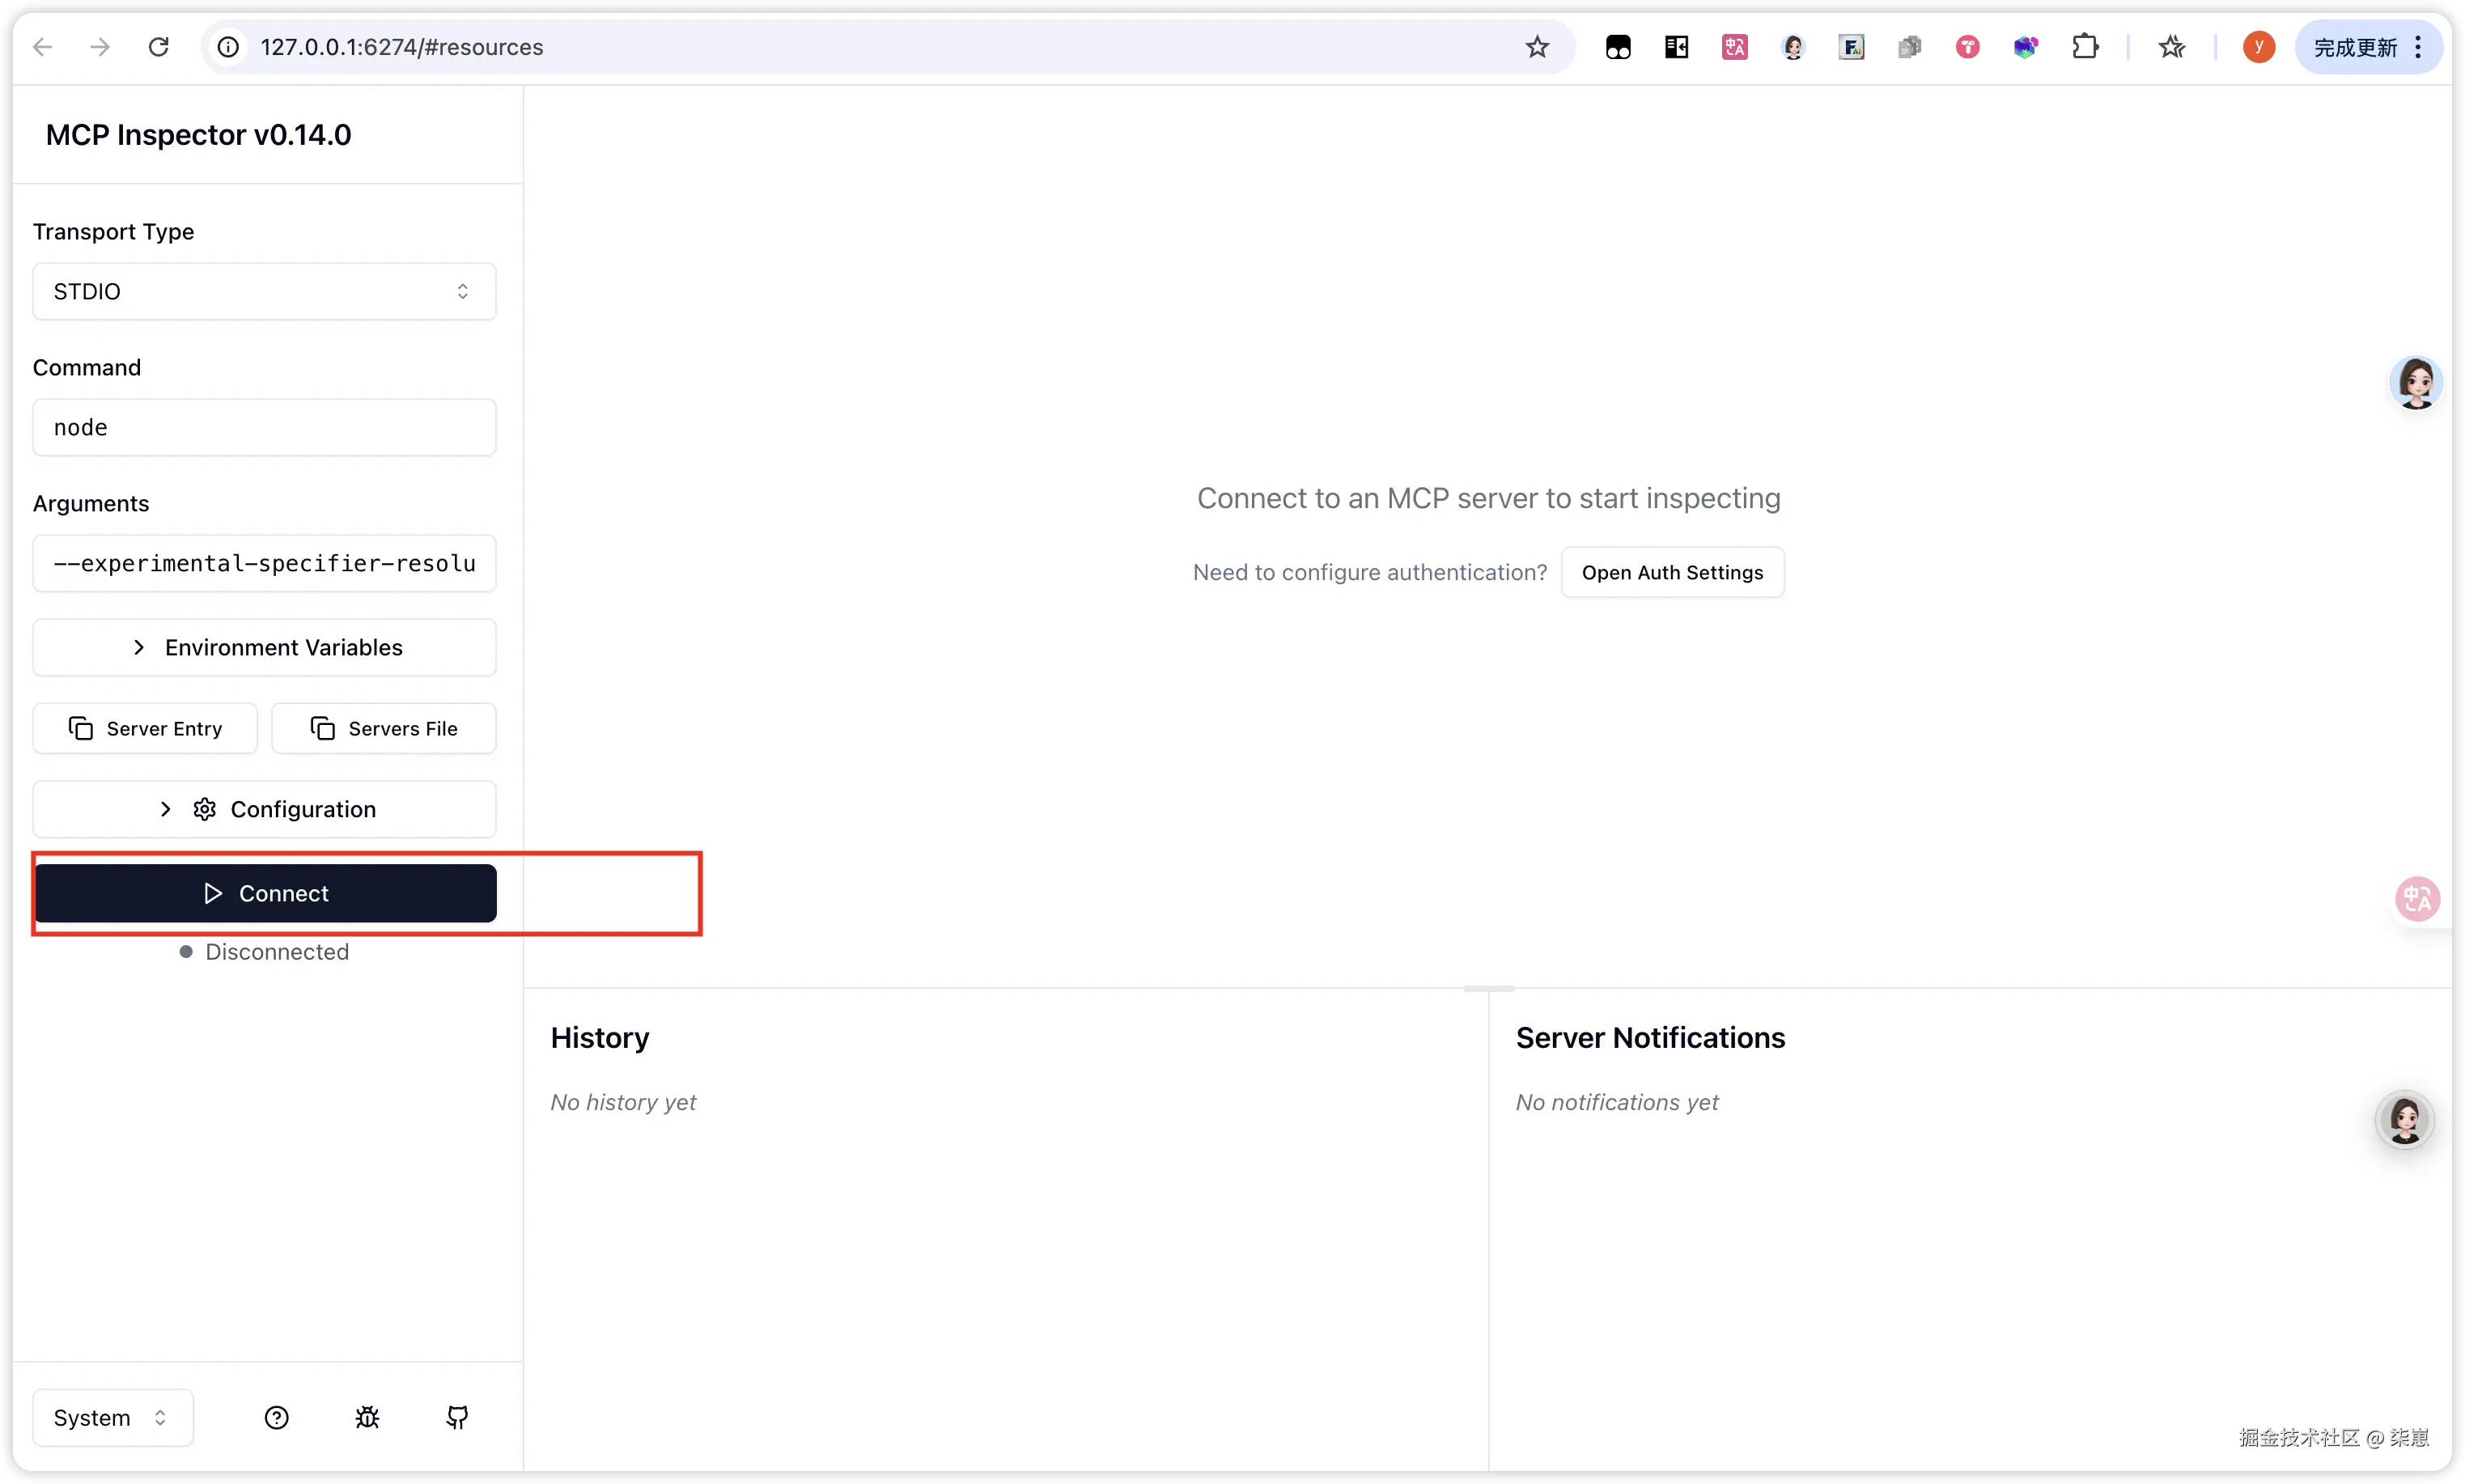Click the help question-mark icon
Image resolution: width=2465 pixels, height=1484 pixels.
[276, 1417]
